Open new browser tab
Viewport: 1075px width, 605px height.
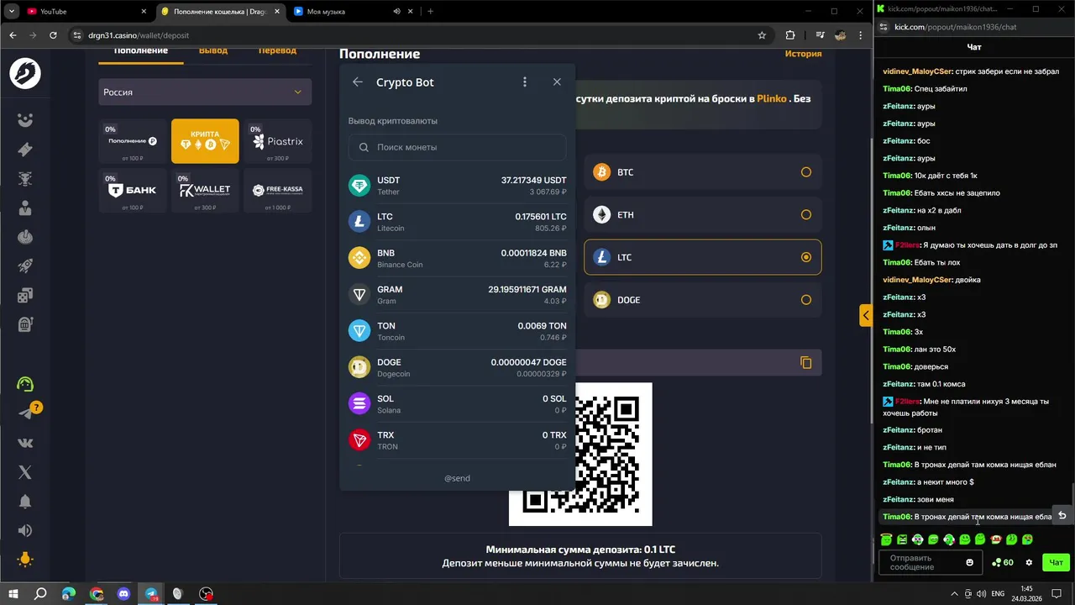[430, 11]
